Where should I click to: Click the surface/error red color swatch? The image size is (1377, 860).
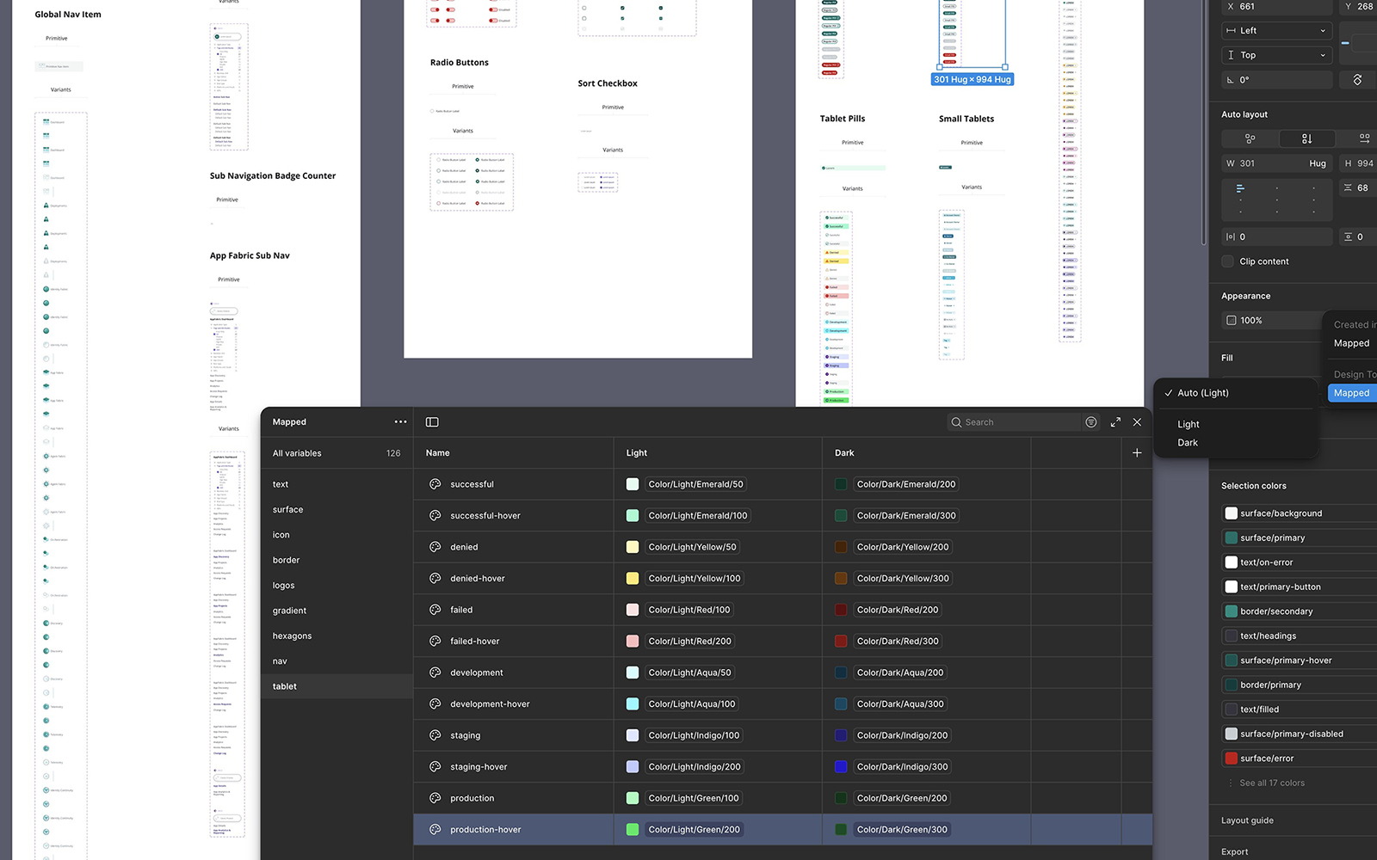pyautogui.click(x=1232, y=759)
